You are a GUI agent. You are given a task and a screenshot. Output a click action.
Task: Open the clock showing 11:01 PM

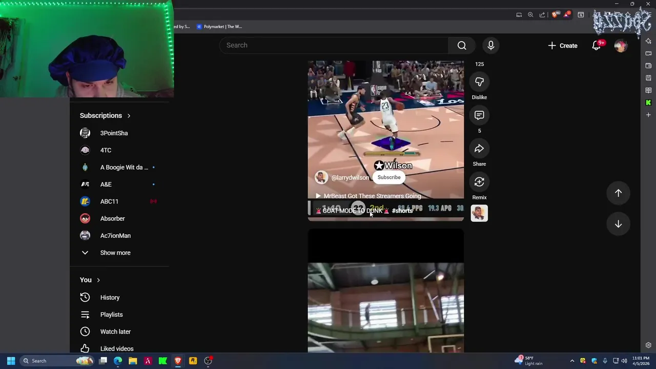click(x=641, y=361)
